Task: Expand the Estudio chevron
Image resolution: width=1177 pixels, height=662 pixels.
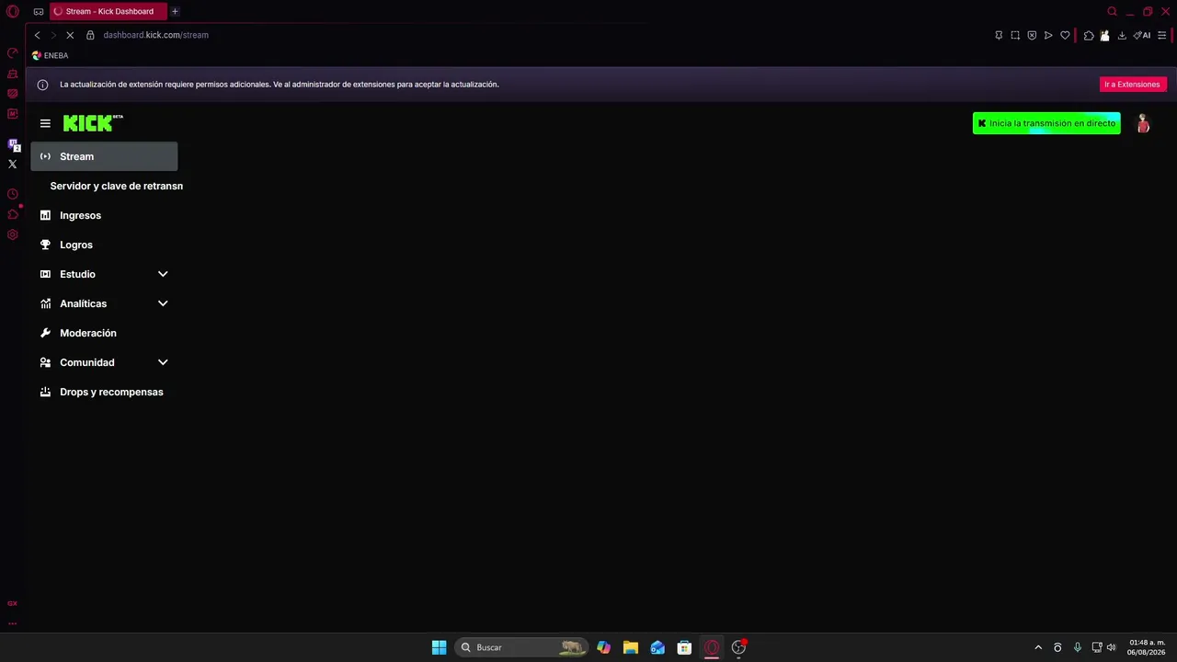Action: (x=163, y=274)
